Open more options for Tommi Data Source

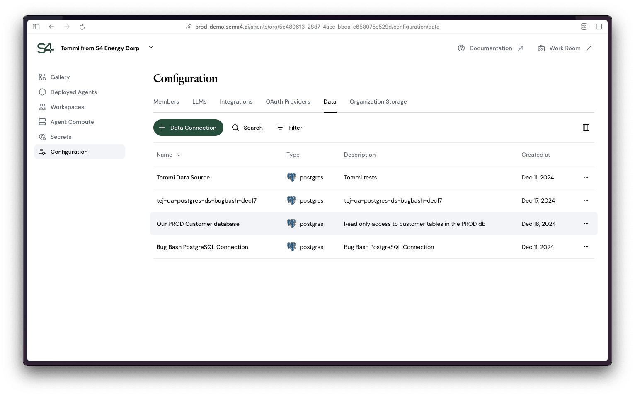coord(586,177)
